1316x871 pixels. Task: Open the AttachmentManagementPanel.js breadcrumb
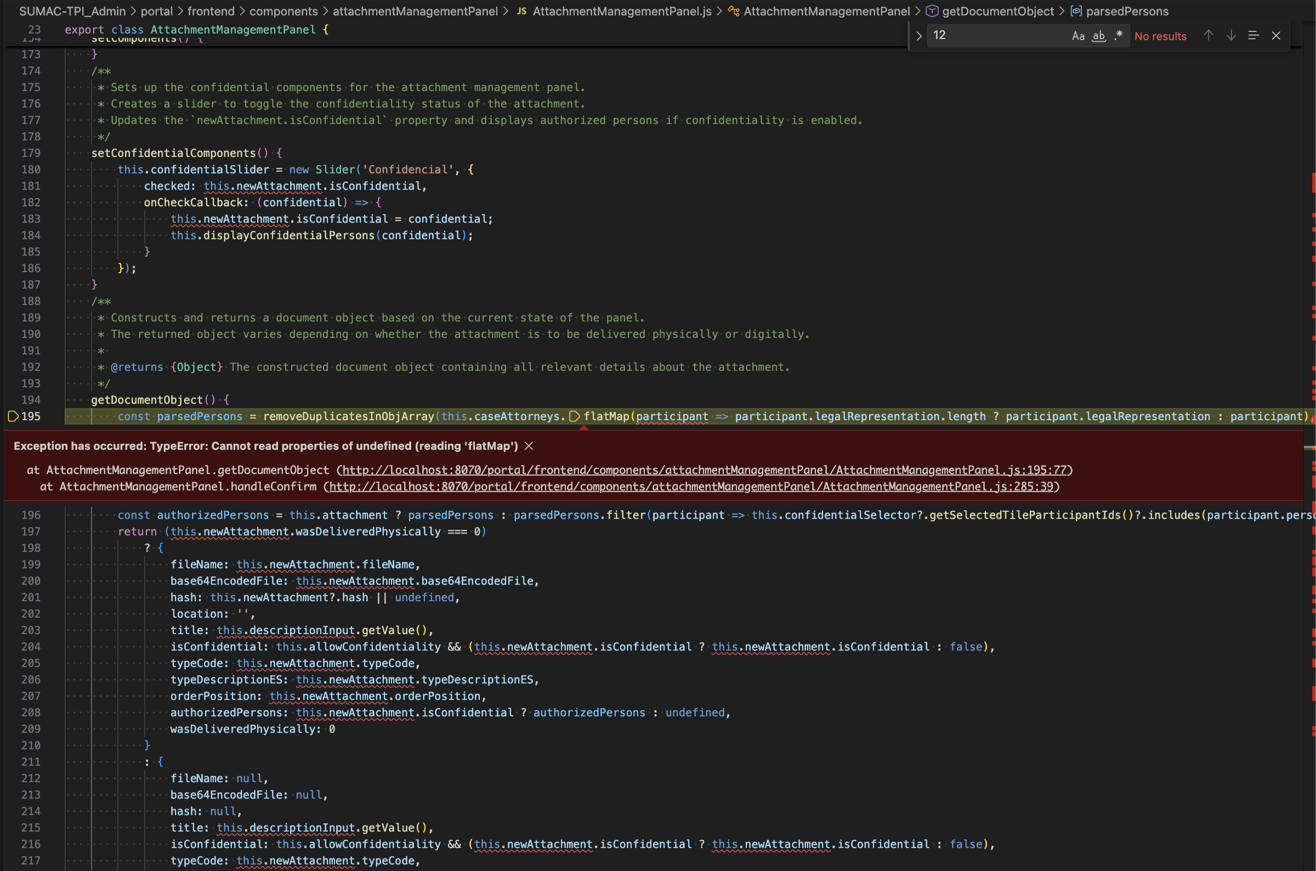pos(621,11)
